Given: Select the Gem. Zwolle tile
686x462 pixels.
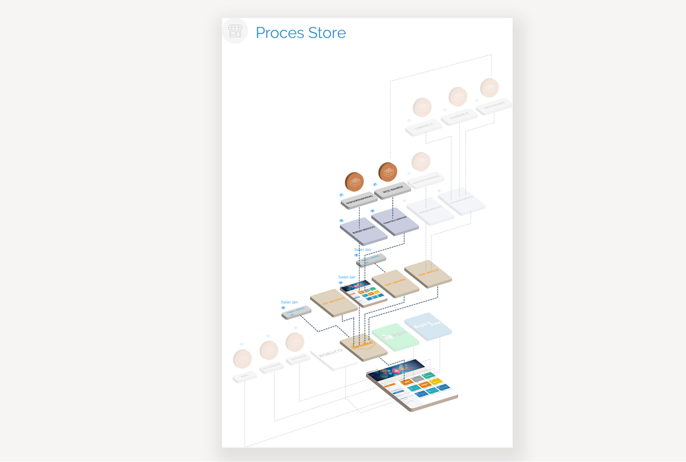Looking at the screenshot, I should coord(428,273).
